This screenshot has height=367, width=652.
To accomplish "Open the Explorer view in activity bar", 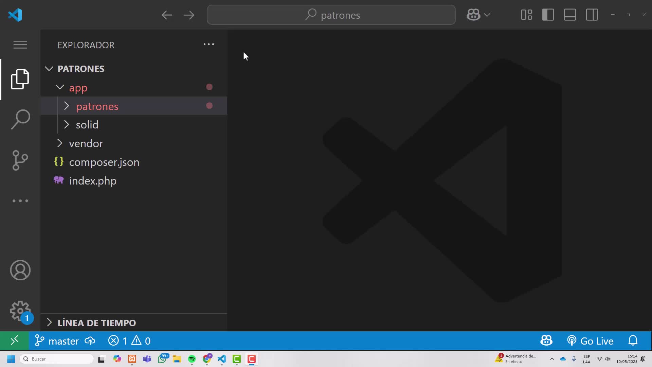I will pos(20,79).
